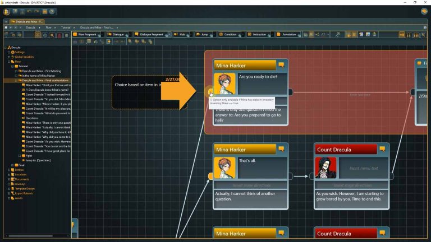Select the nine-cell grid view button
The image size is (431, 242).
point(416,35)
